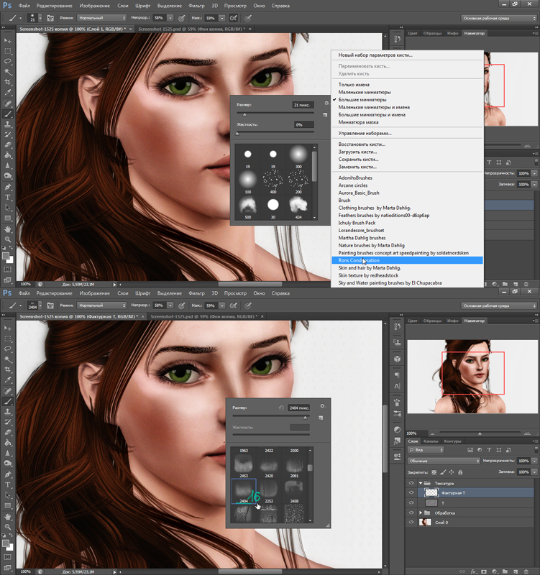
Task: Click Add layer mask icon in Layers panel
Action: click(x=484, y=571)
